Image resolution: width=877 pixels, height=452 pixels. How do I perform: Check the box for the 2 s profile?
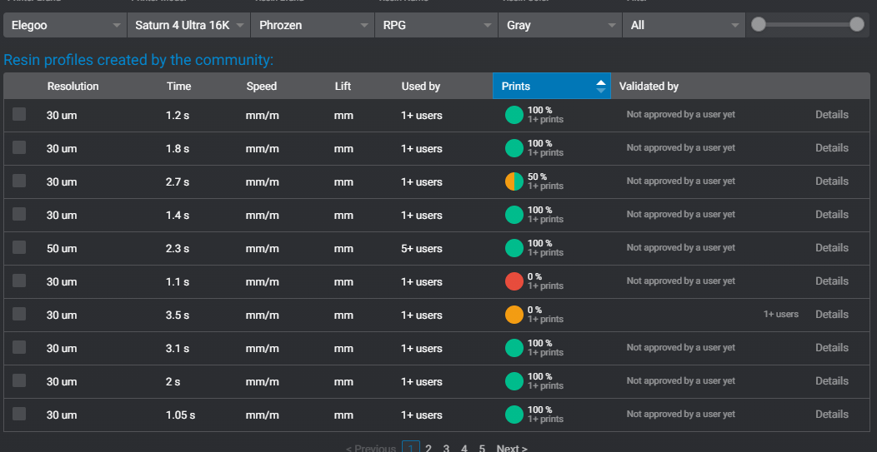point(19,380)
